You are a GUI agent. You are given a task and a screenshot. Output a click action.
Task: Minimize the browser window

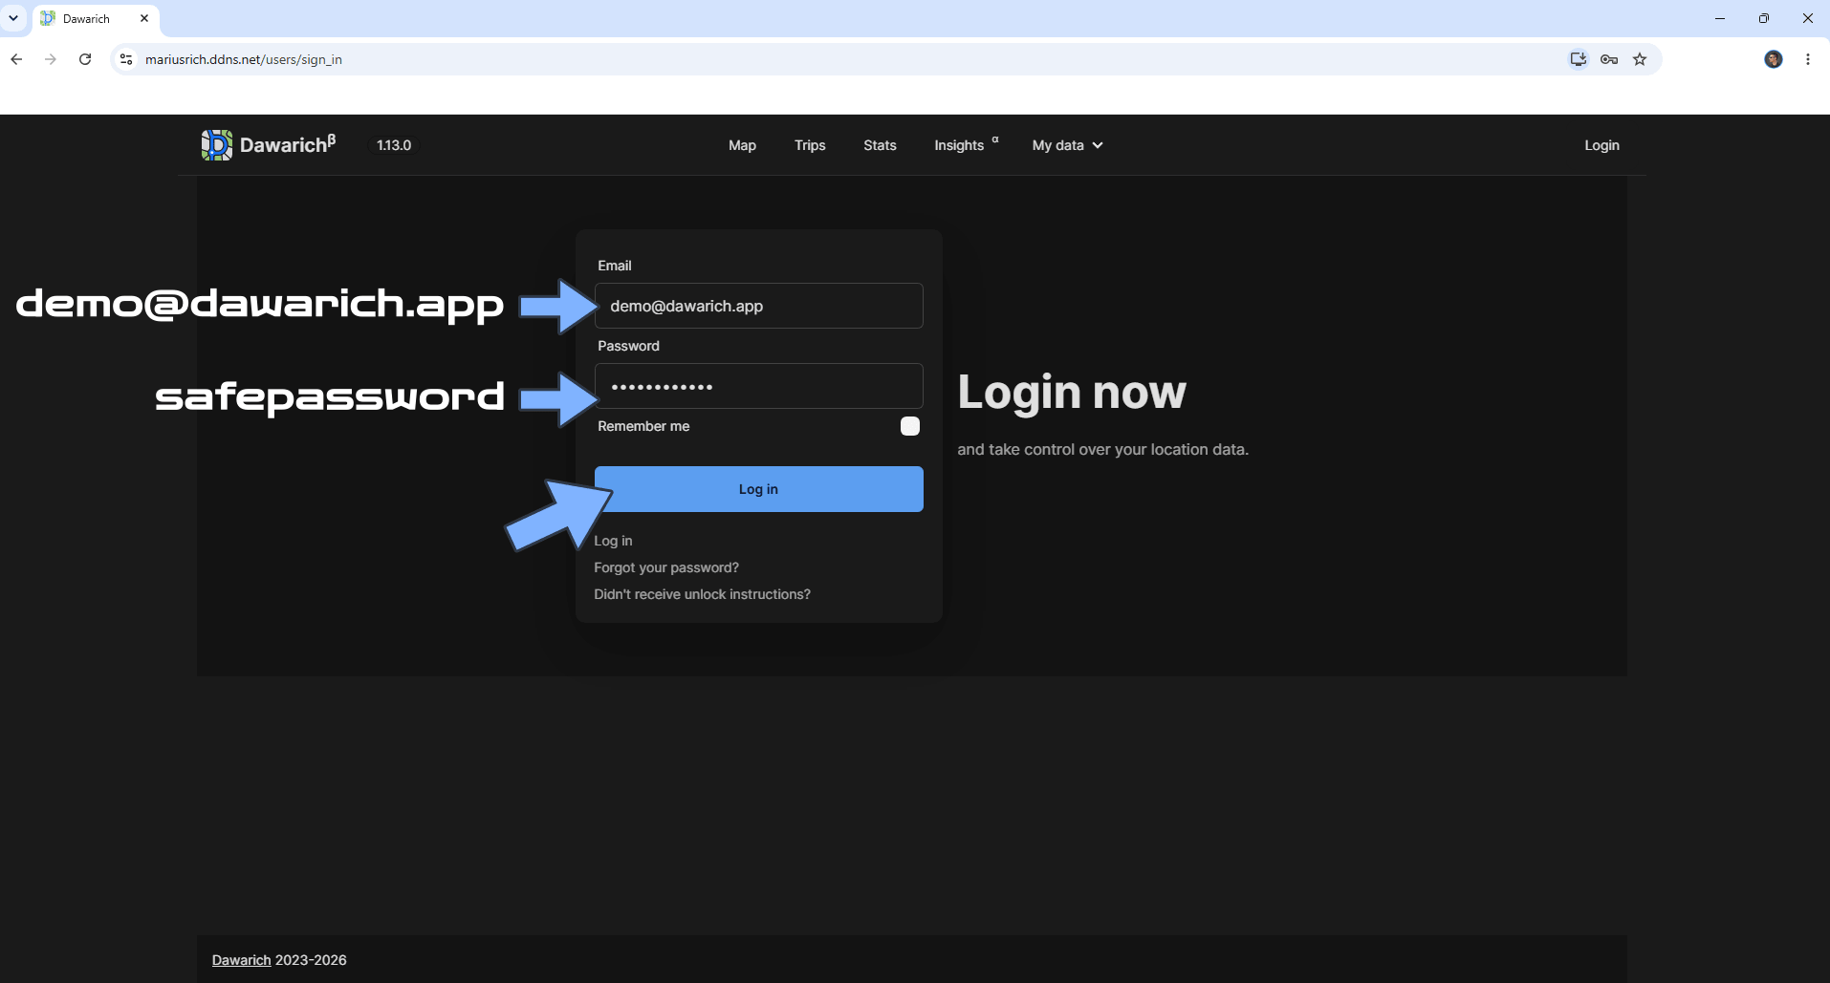pos(1720,18)
